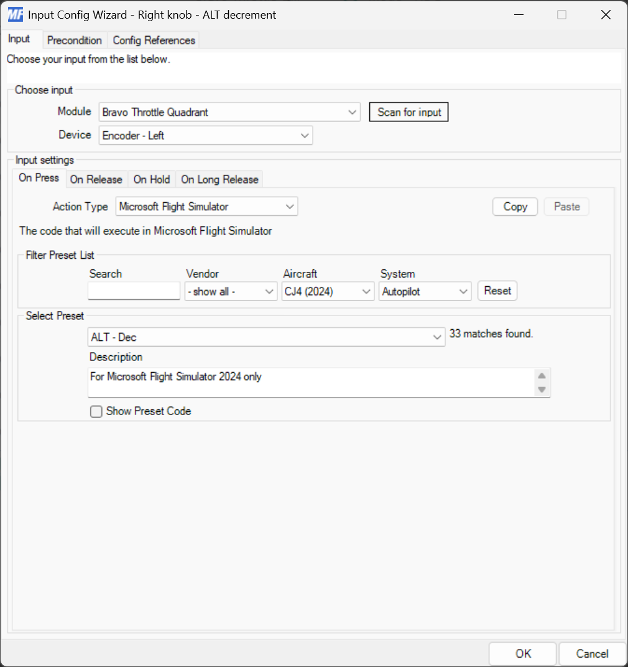Minimize the Input Config Wizard window
The width and height of the screenshot is (628, 667).
point(519,14)
